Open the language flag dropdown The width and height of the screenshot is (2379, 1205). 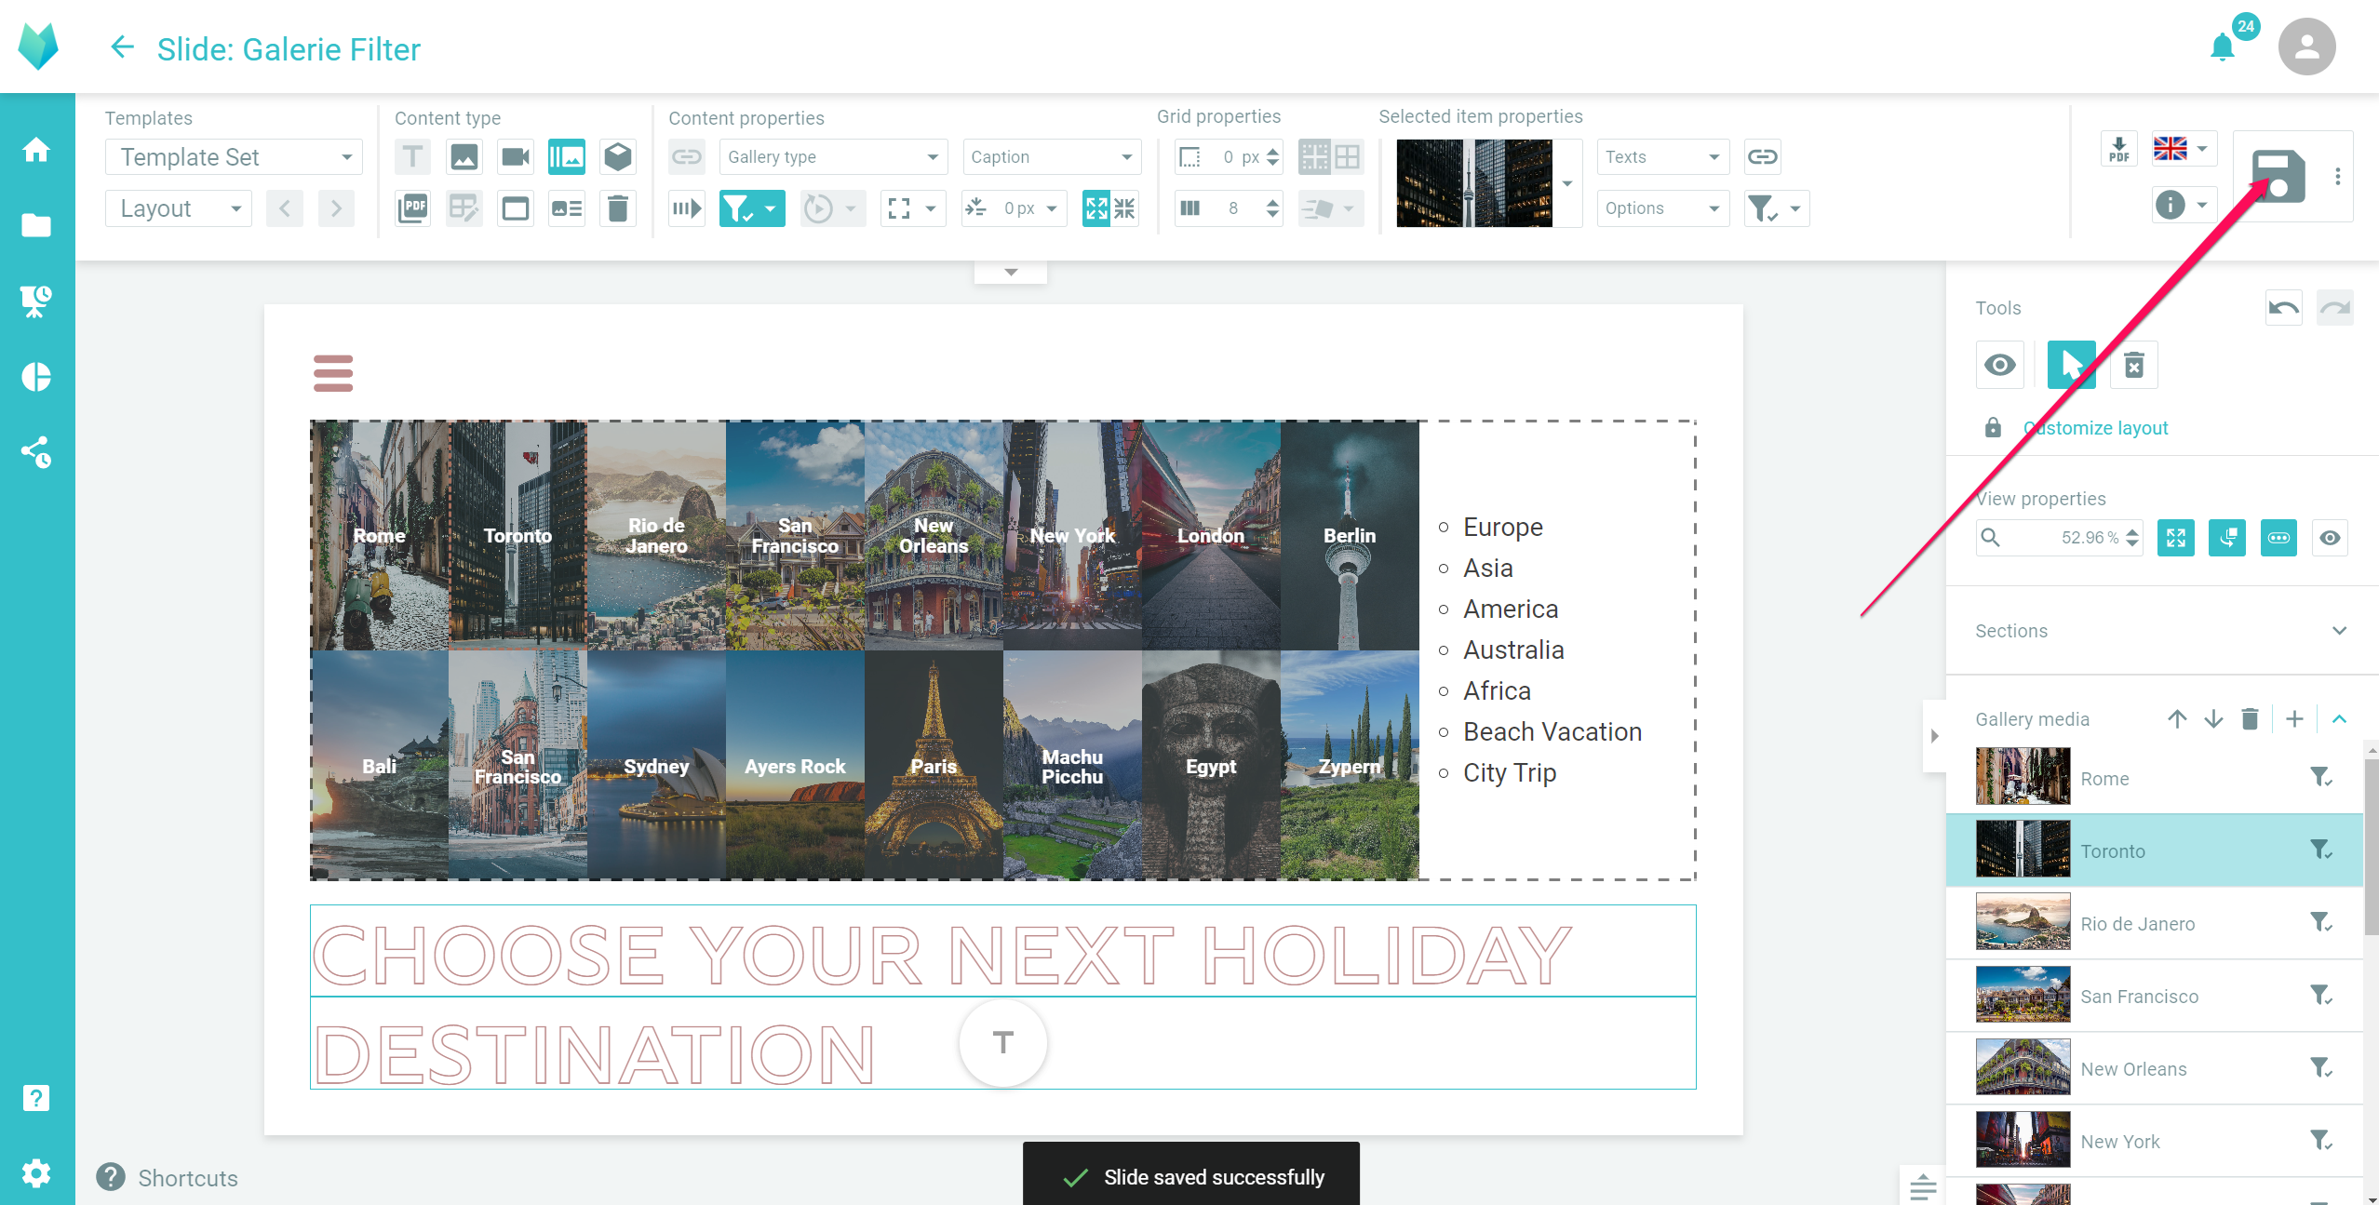coord(2183,149)
